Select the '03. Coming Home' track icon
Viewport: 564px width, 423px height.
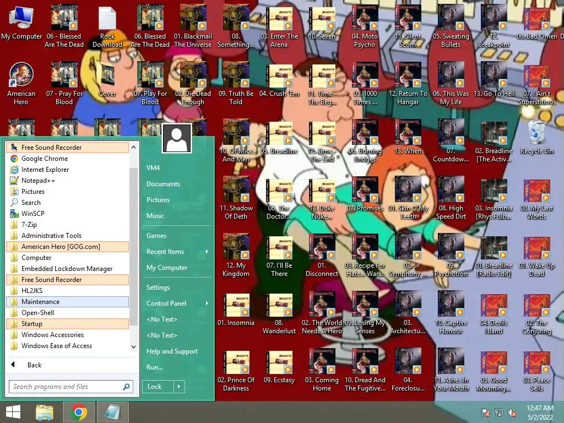(x=322, y=370)
